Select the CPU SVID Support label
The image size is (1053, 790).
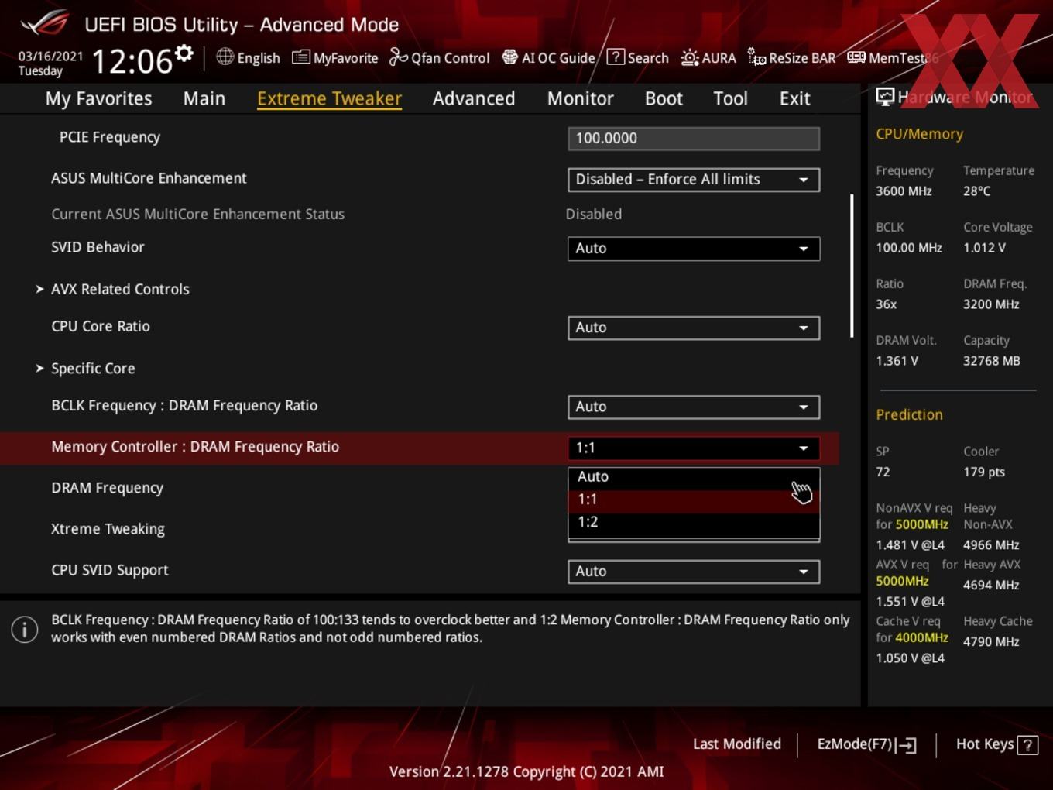point(110,571)
